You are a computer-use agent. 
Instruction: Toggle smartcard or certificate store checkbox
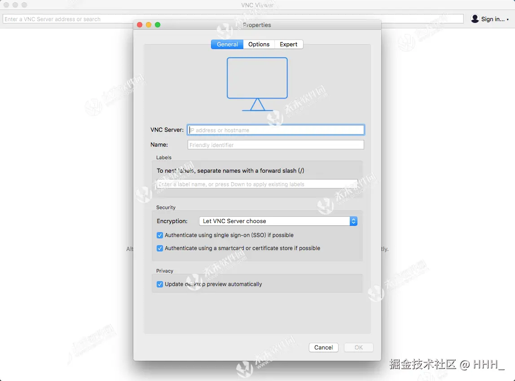[x=160, y=248]
